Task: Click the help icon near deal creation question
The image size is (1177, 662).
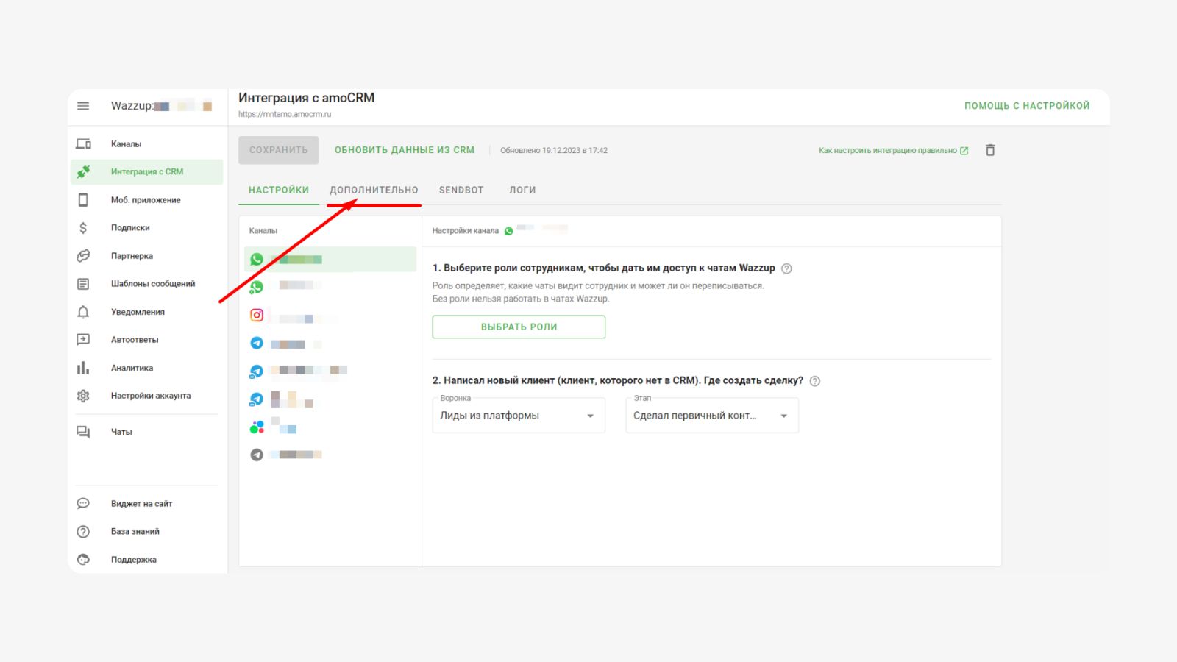Action: click(x=815, y=381)
